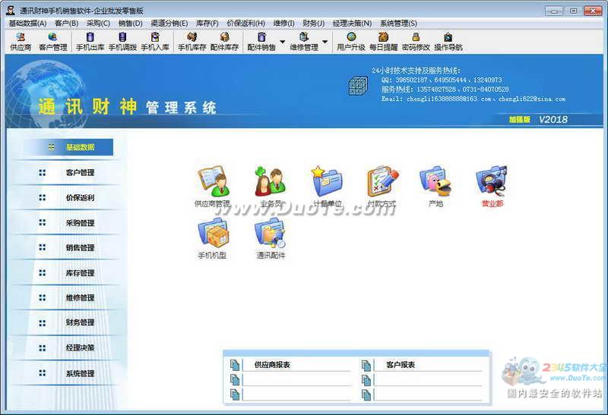608x415 pixels.
Task: Select 基础数据 in the sidebar
Action: point(68,147)
